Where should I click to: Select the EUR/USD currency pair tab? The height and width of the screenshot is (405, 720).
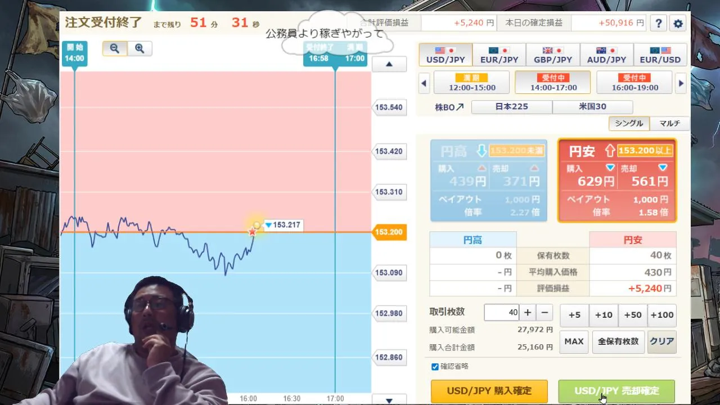pyautogui.click(x=660, y=55)
